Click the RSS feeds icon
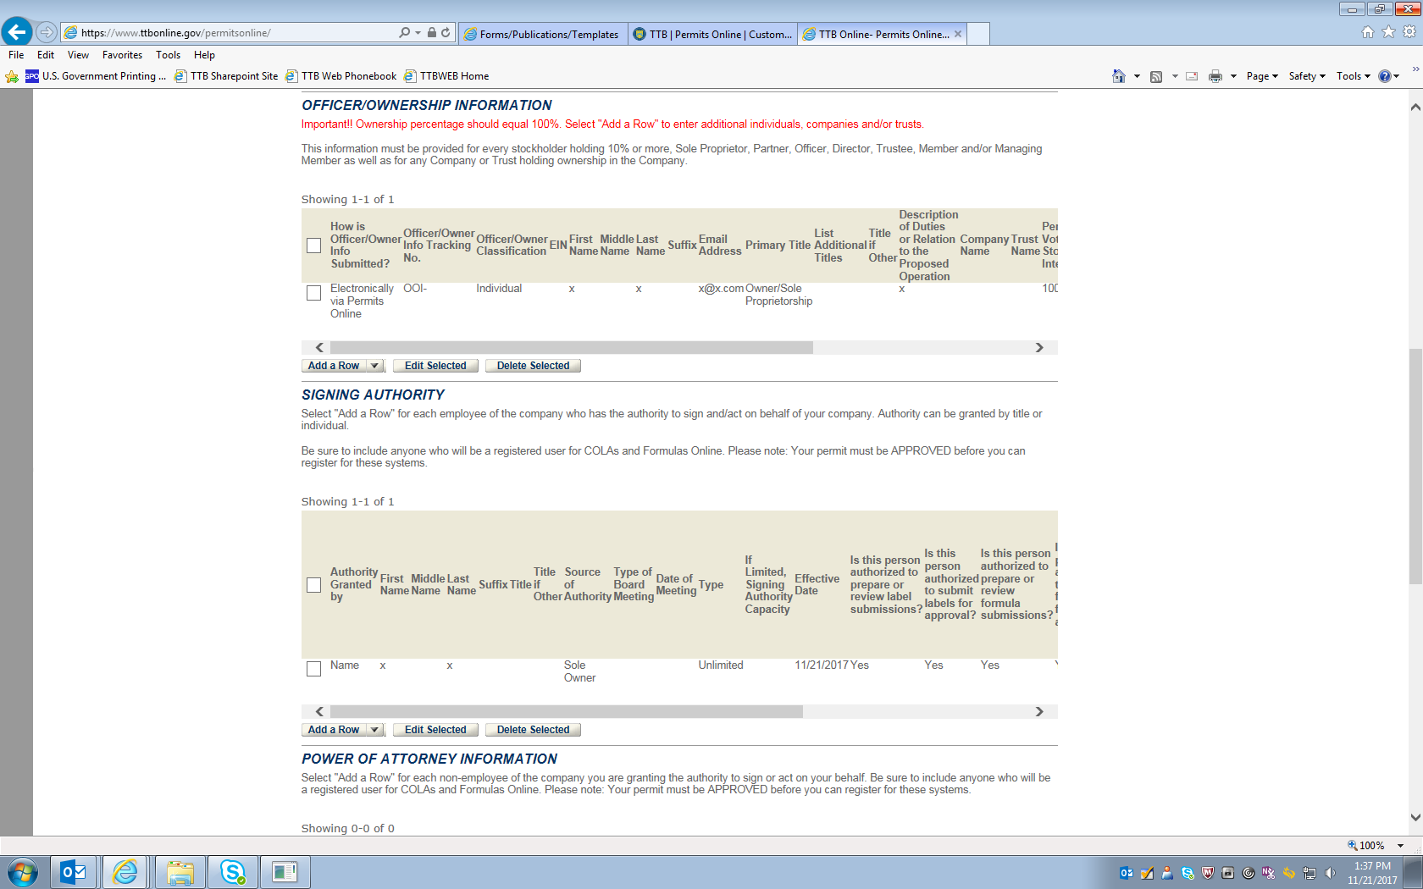 point(1156,76)
